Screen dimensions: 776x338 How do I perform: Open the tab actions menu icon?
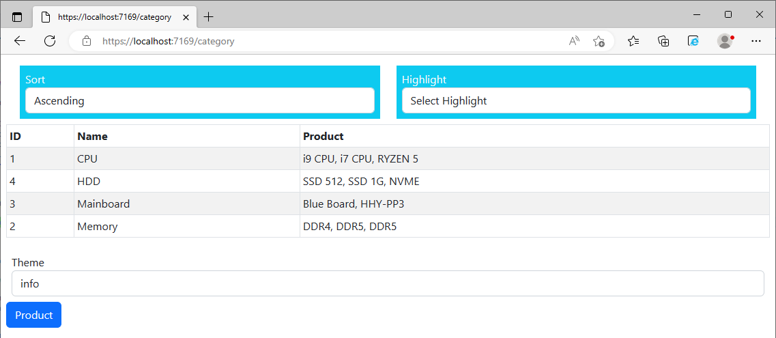point(17,17)
